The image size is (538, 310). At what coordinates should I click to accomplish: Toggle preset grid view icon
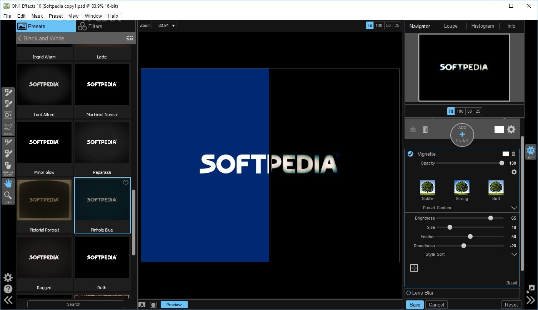(x=130, y=38)
